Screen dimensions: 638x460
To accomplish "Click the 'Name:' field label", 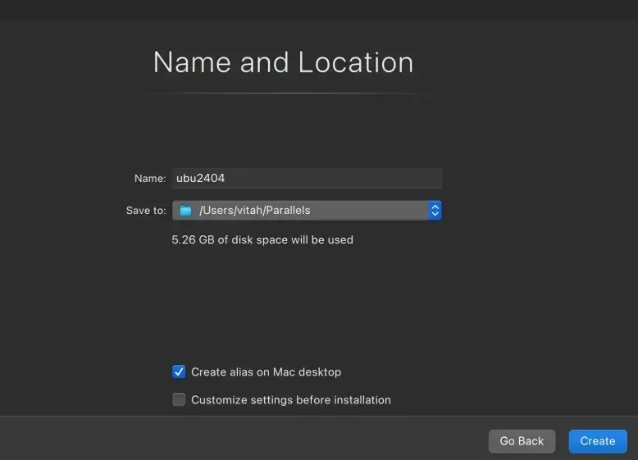I will [x=150, y=178].
